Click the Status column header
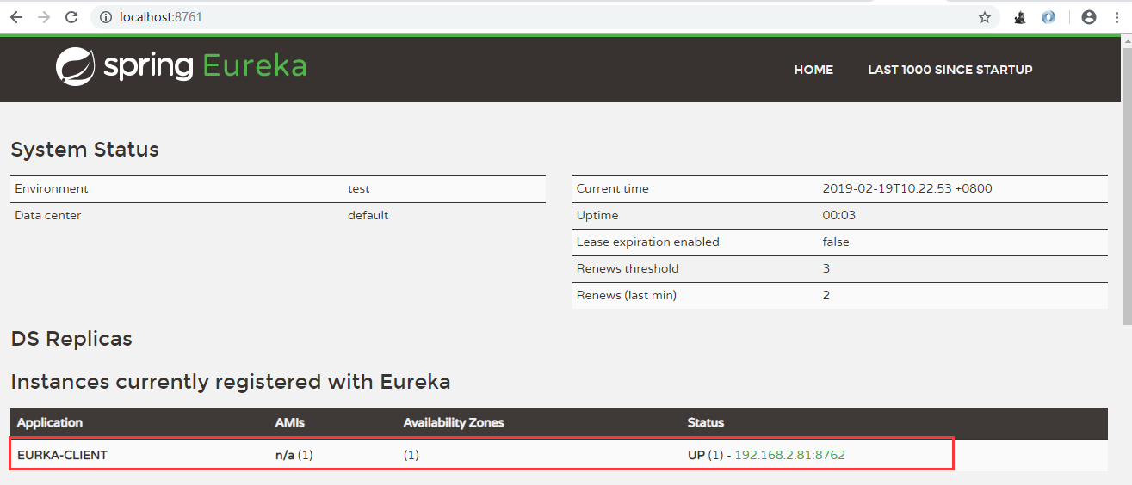Viewport: 1132px width, 485px height. pos(706,423)
